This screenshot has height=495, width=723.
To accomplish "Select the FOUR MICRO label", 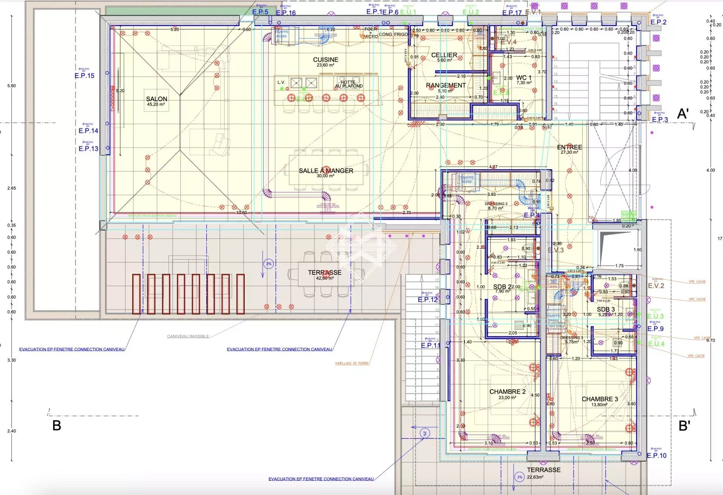I will click(371, 32).
